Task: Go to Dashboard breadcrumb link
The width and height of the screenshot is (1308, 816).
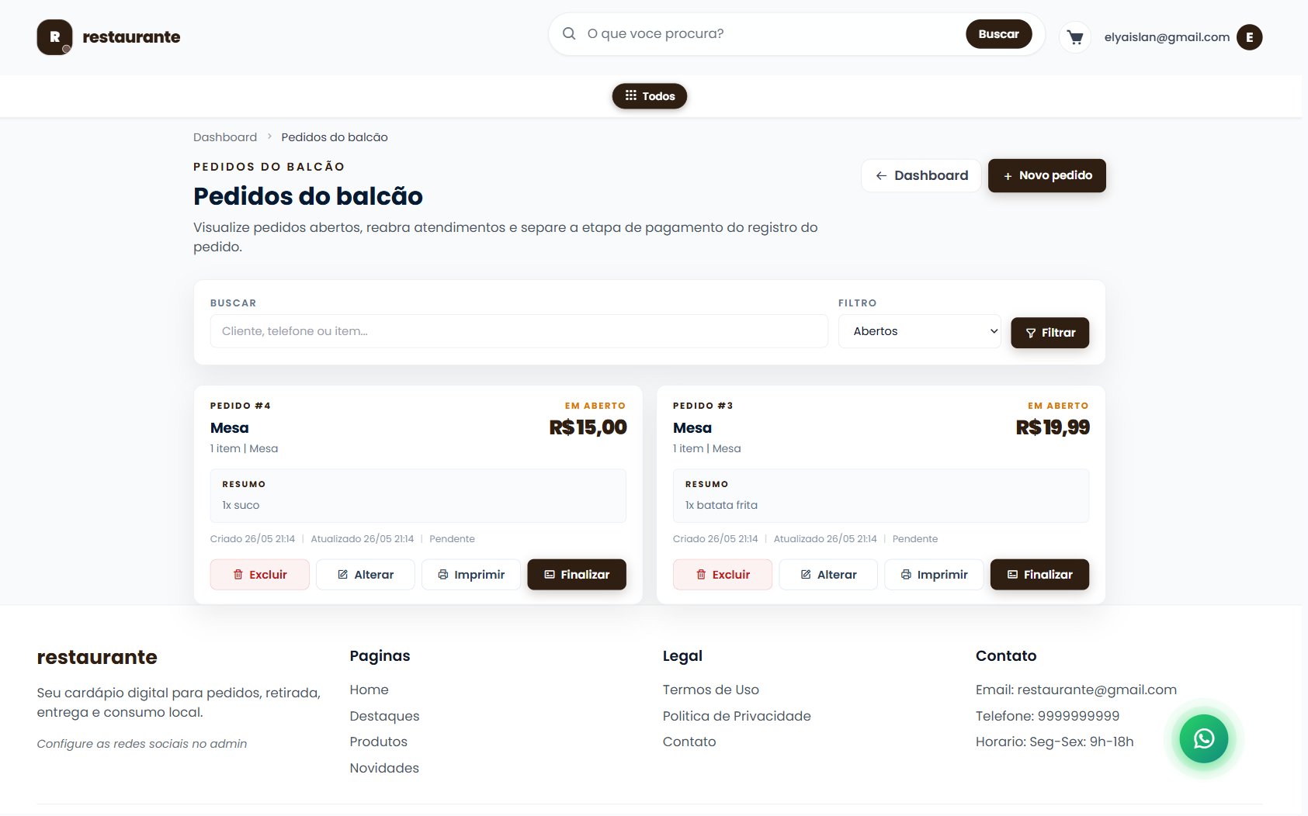Action: 225,137
